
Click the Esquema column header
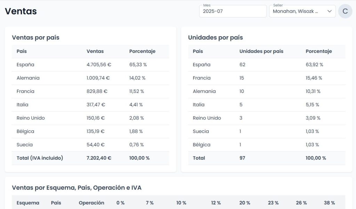pos(28,203)
